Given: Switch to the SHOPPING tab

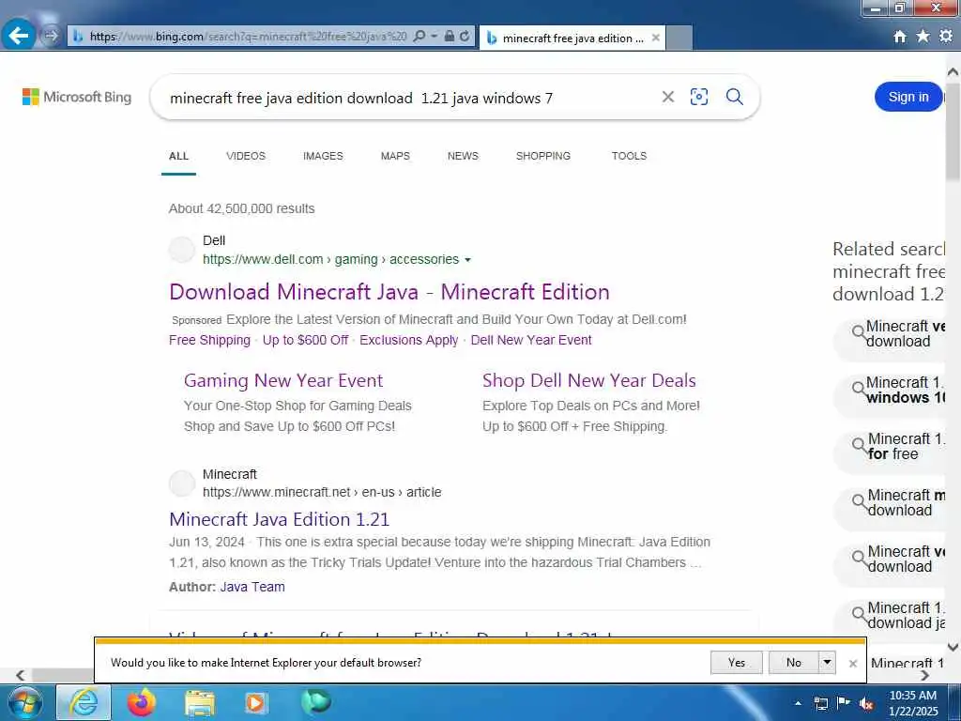Looking at the screenshot, I should [x=543, y=156].
